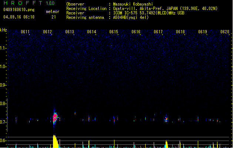Viewport: 233px width, 148px height.
Task: Click the 0612 time marker
Action: pos(47,32)
